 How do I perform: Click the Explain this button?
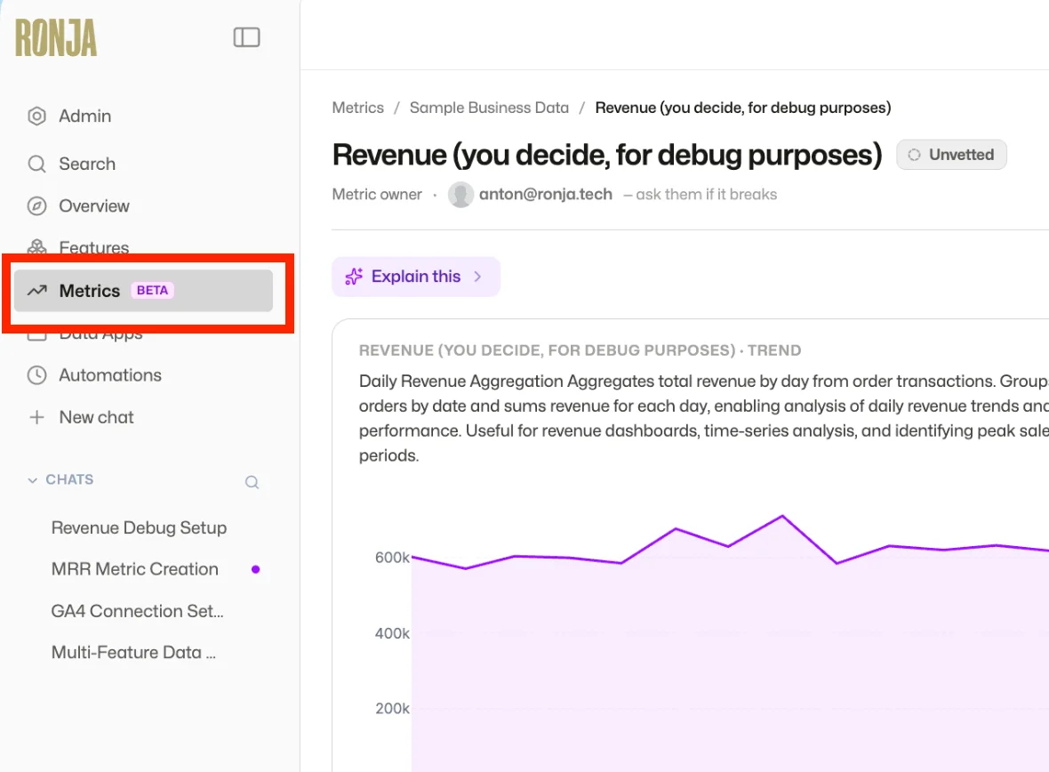point(416,277)
